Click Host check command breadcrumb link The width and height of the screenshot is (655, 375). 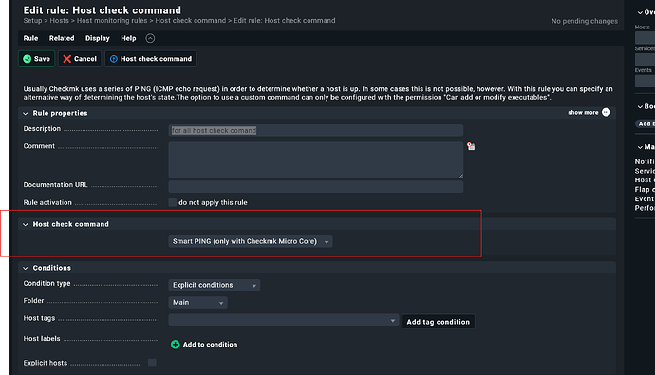(x=191, y=21)
